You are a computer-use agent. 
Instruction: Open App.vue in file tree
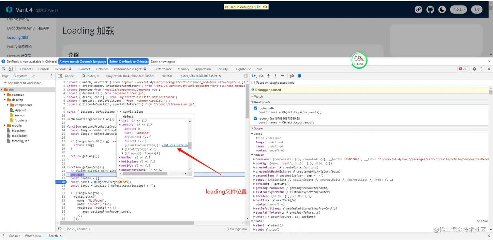tap(21, 110)
